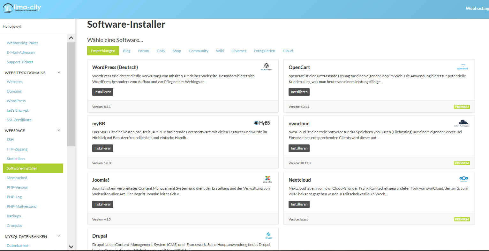Open Support-Tickets
The width and height of the screenshot is (489, 251).
coord(20,62)
